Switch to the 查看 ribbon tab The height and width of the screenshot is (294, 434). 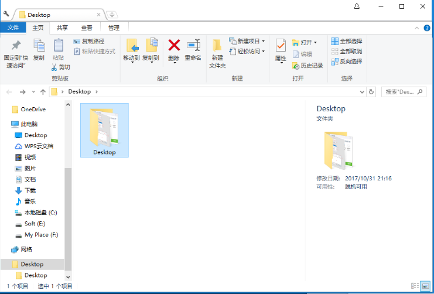[86, 28]
